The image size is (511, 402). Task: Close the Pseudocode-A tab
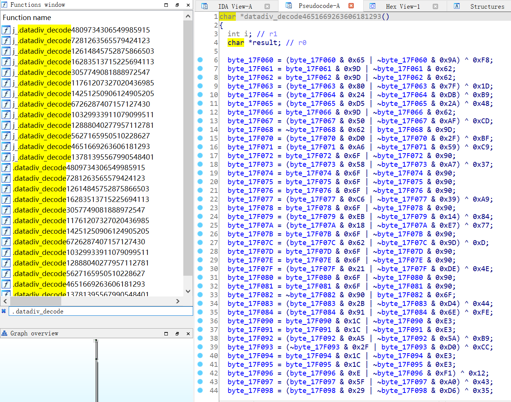[x=351, y=6]
